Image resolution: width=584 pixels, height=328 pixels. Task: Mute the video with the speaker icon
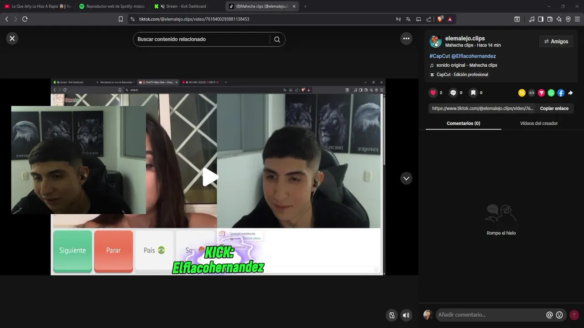click(406, 315)
